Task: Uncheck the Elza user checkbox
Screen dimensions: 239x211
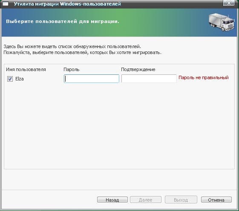Action: (10, 79)
